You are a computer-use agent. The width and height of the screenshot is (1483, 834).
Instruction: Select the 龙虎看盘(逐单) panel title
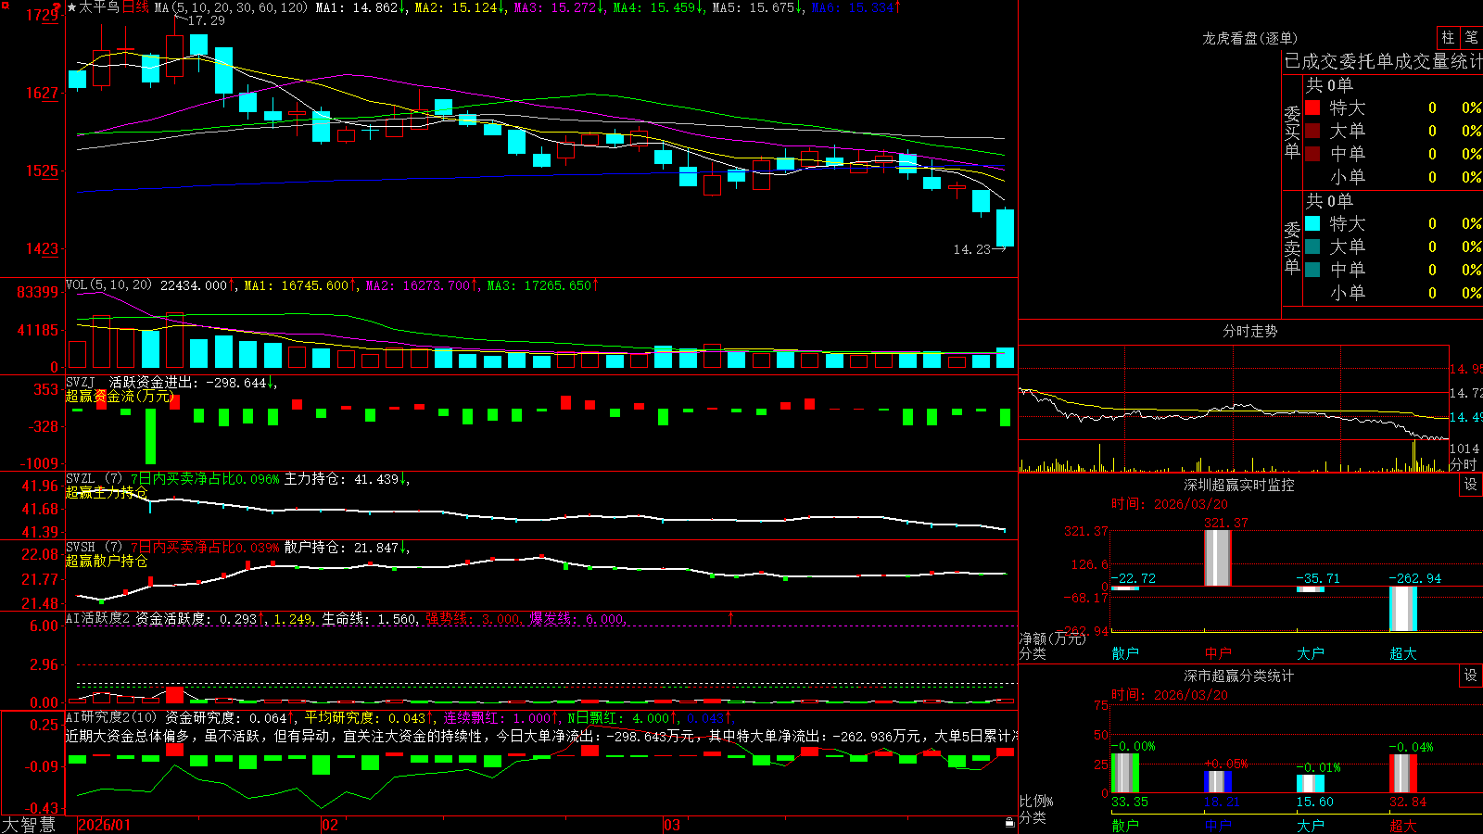pos(1249,38)
